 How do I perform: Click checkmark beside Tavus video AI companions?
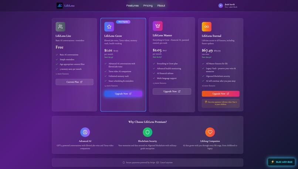(105, 71)
